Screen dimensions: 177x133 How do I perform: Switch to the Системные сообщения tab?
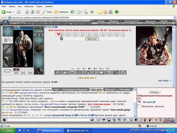(75, 90)
